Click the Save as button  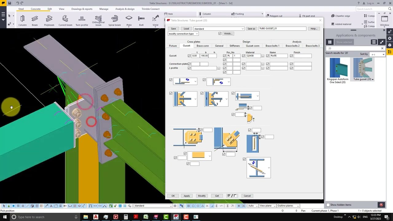251,29
